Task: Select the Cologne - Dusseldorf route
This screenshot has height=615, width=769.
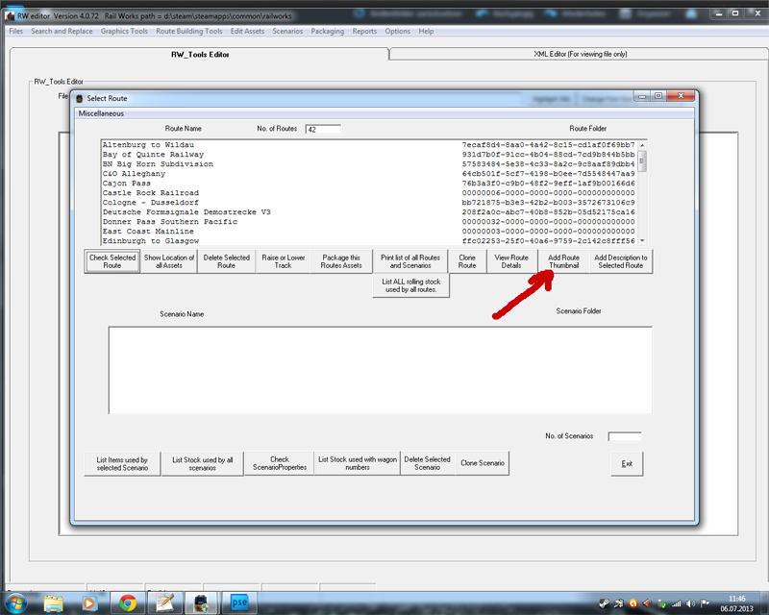Action: [368, 203]
